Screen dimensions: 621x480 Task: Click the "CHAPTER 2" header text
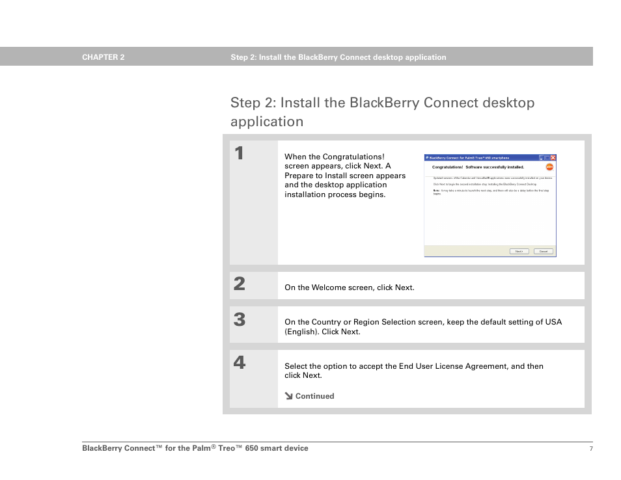click(x=103, y=57)
